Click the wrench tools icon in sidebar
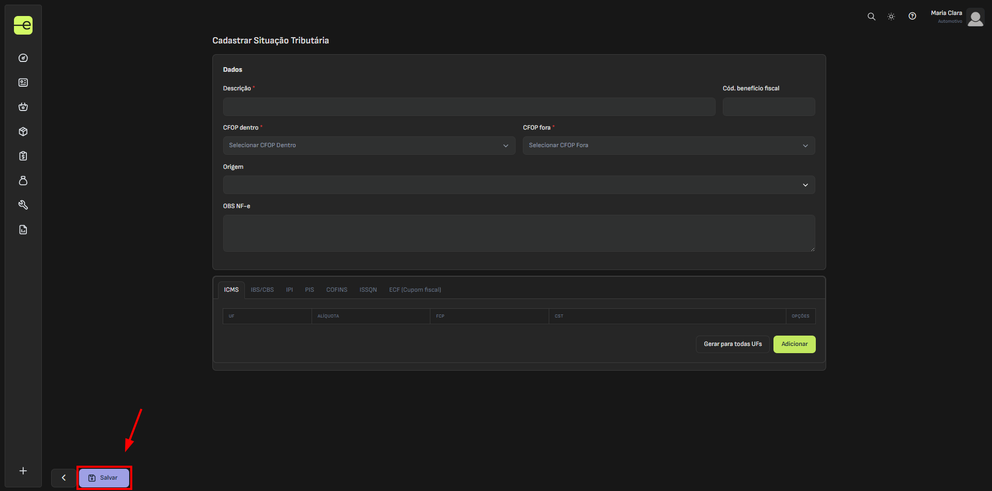 pyautogui.click(x=23, y=205)
